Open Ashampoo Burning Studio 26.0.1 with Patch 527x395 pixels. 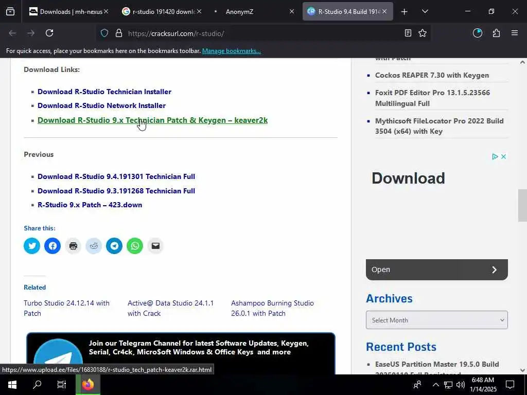pyautogui.click(x=273, y=308)
